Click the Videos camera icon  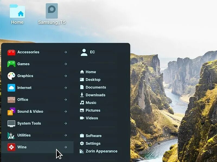tap(82, 118)
